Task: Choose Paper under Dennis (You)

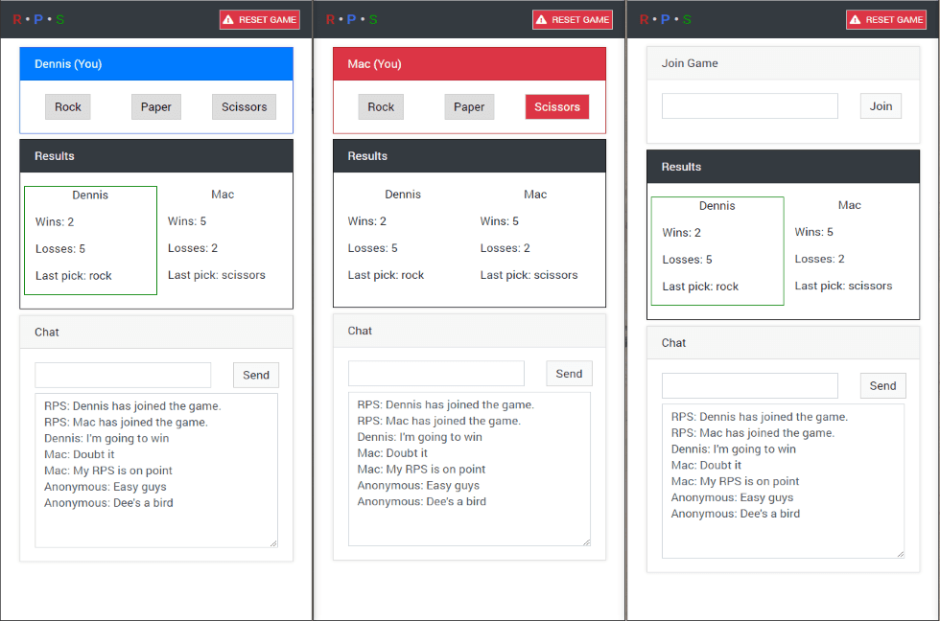Action: coord(156,107)
